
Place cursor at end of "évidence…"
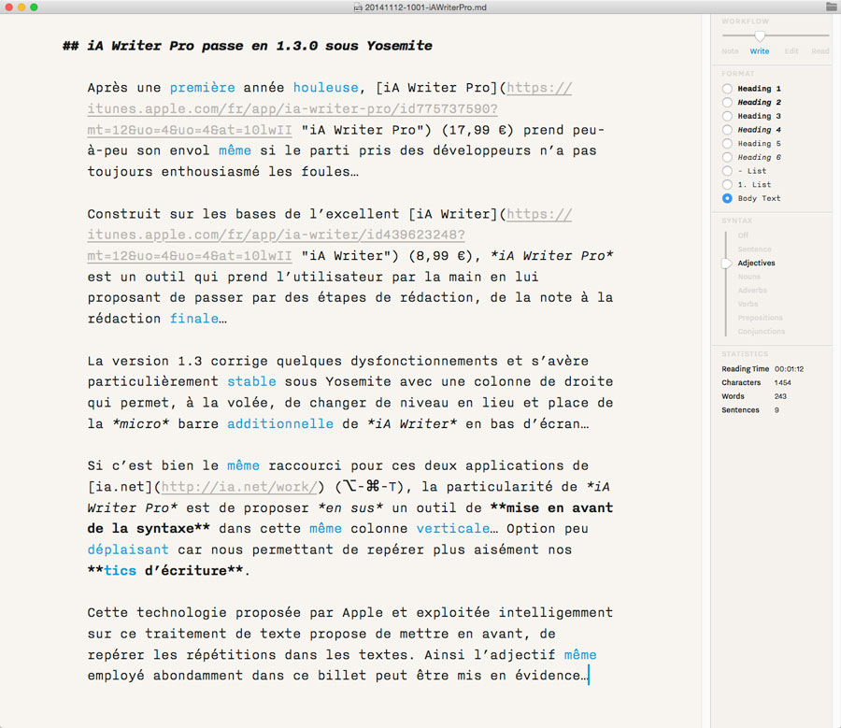coord(589,676)
